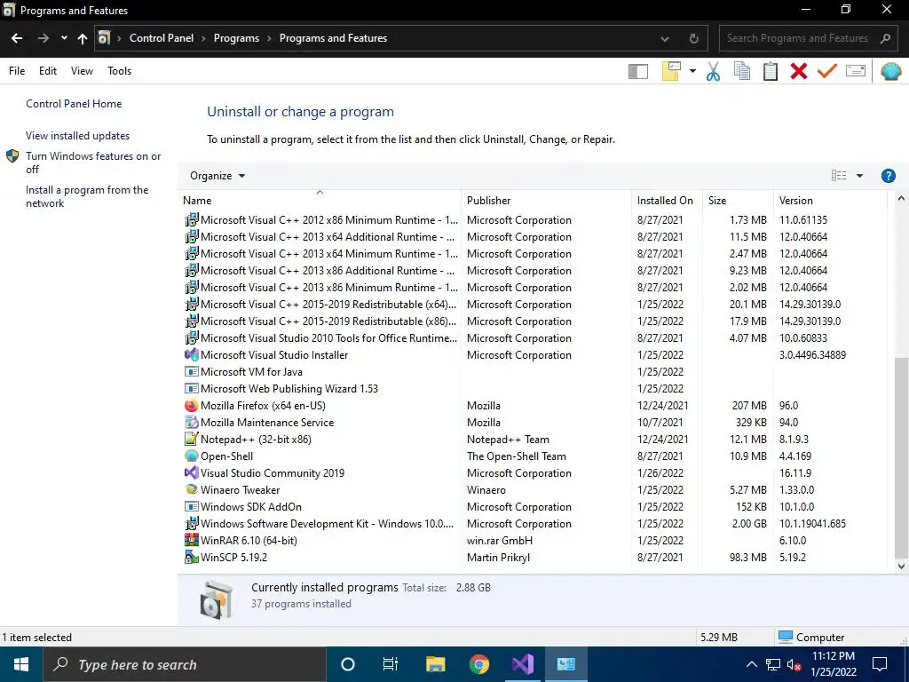Select the Mozilla Firefox (x64 en-US) icon
909x682 pixels.
[192, 406]
